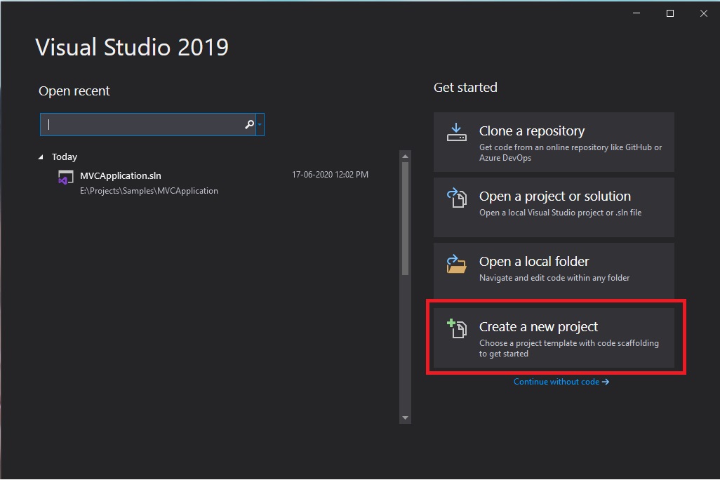Image resolution: width=720 pixels, height=480 pixels.
Task: Click the Clone a repository download icon
Action: [x=456, y=133]
